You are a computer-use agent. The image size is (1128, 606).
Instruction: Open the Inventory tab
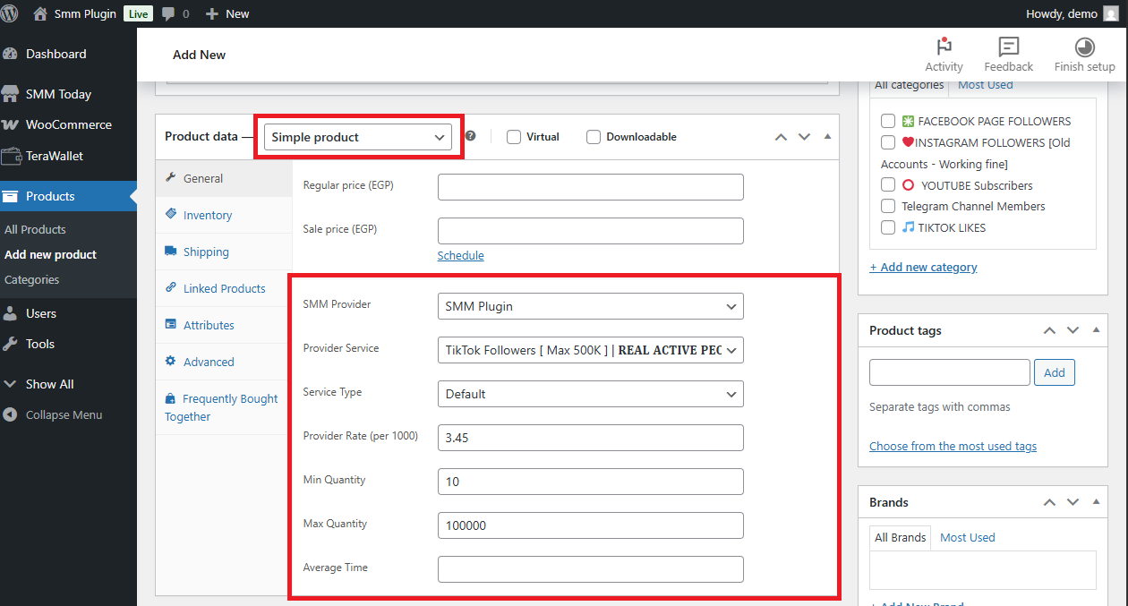207,215
